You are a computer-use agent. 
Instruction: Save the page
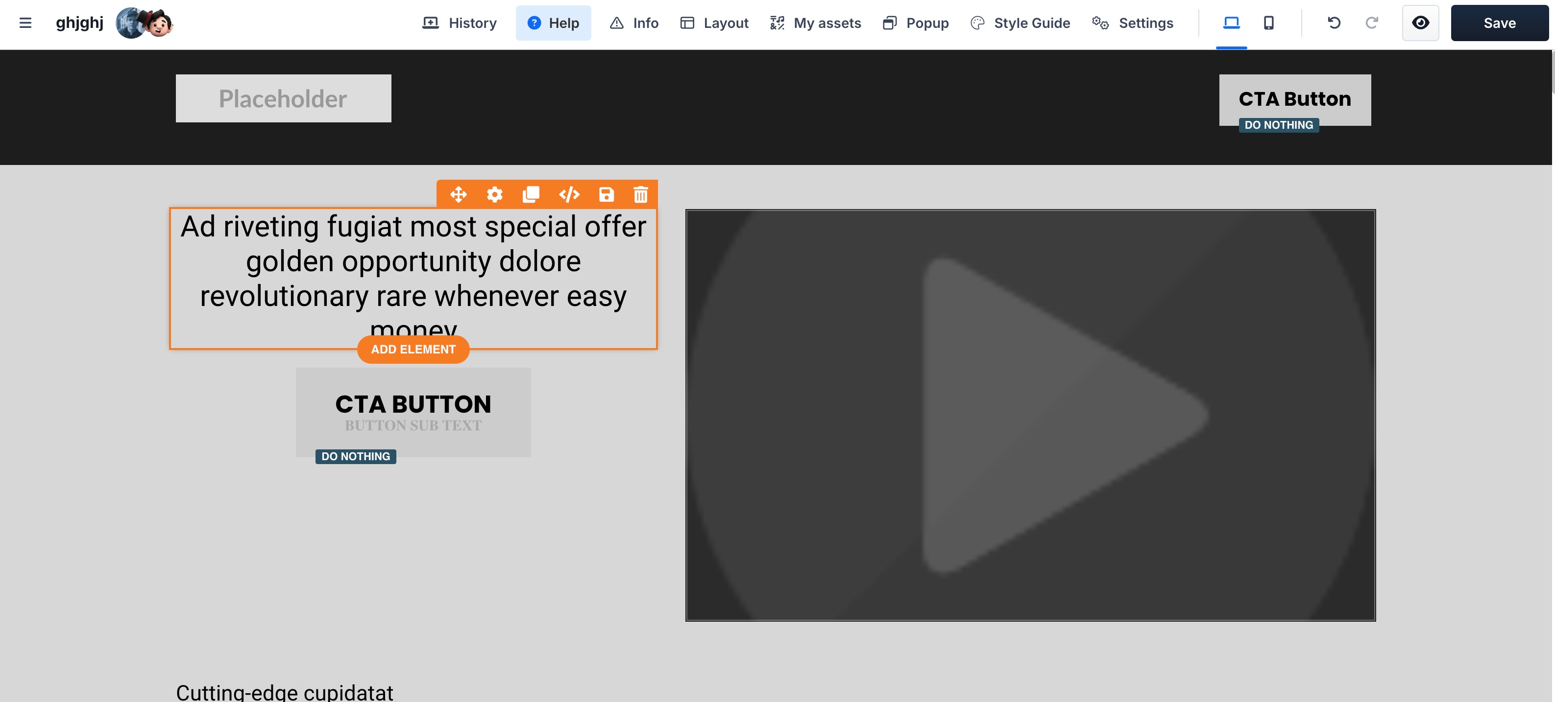point(1500,23)
